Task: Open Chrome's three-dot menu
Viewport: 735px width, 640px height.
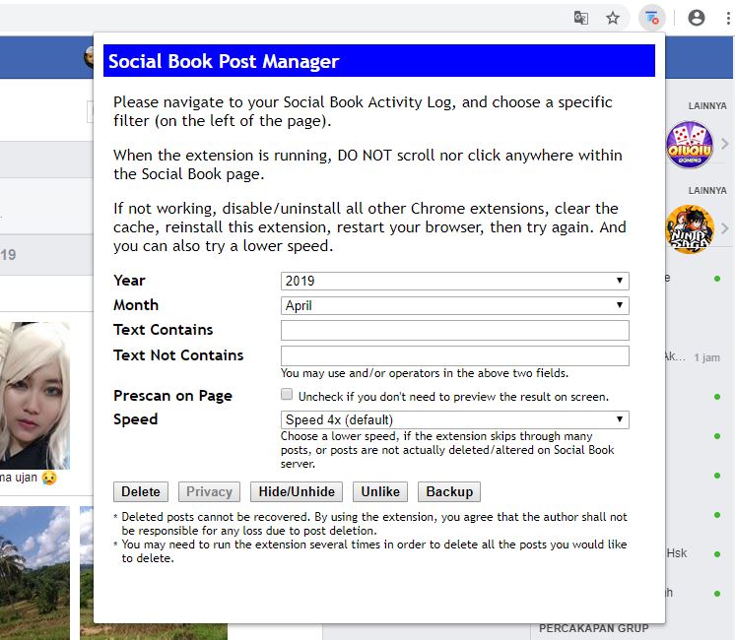Action: 728,18
